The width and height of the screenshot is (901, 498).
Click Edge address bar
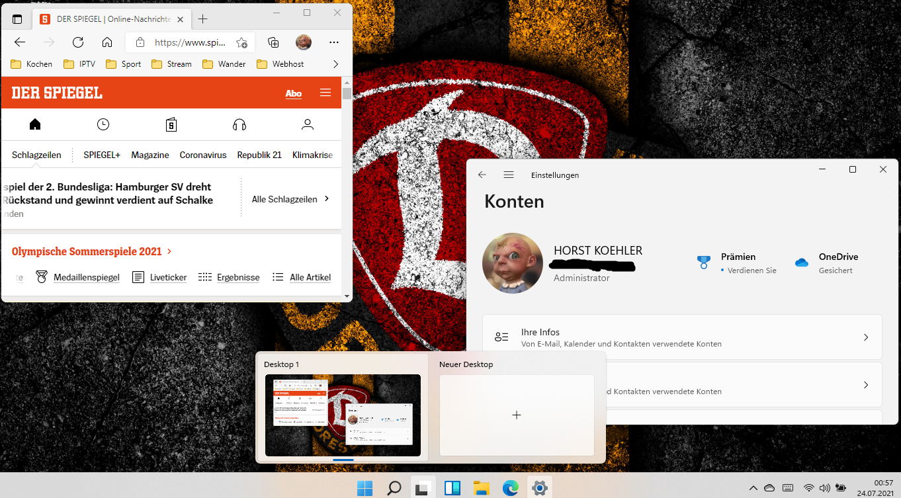click(x=191, y=42)
